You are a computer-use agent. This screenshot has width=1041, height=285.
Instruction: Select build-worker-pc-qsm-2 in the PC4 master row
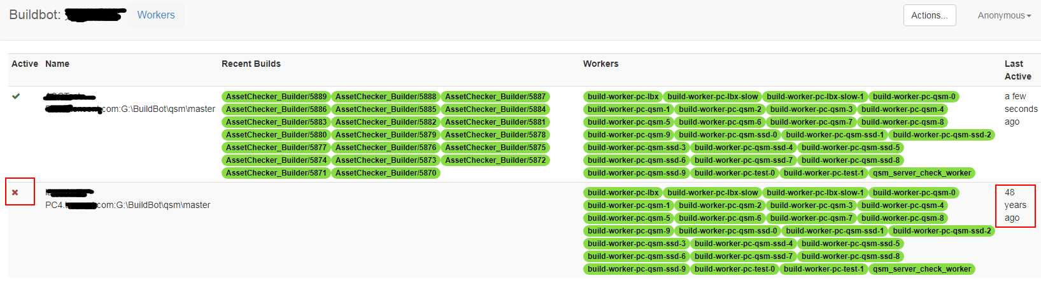(x=720, y=205)
